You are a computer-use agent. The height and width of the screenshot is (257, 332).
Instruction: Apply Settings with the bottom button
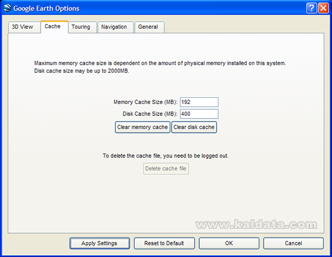[100, 243]
